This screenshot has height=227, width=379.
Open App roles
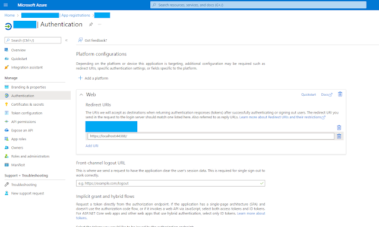point(18,139)
